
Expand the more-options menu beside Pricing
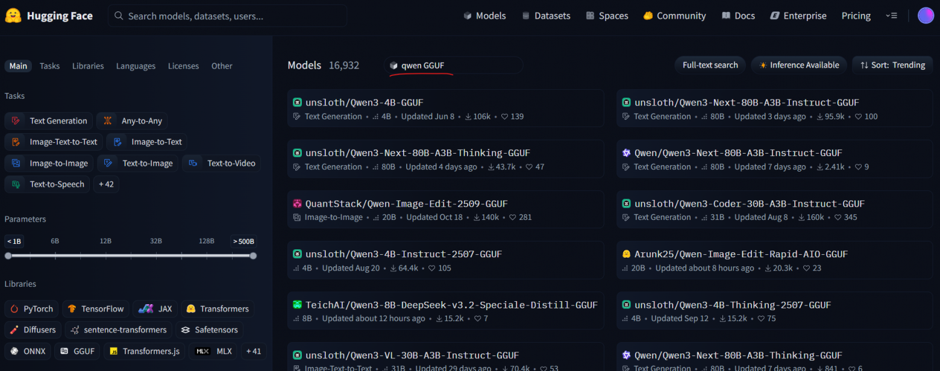891,16
